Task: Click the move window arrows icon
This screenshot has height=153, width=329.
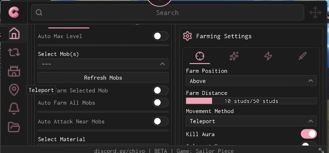Action: pos(315,13)
